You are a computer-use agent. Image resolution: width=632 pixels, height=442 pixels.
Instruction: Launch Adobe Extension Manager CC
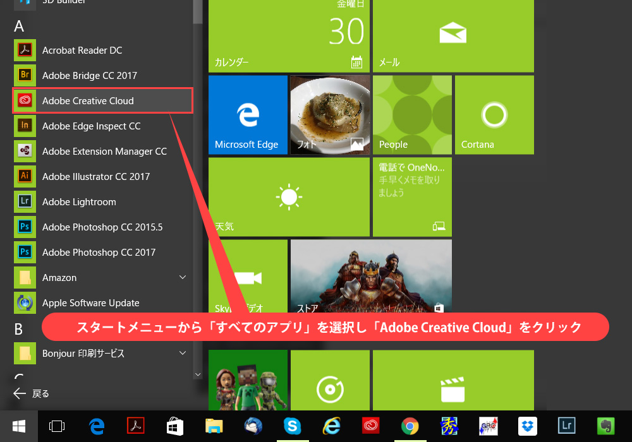click(103, 152)
